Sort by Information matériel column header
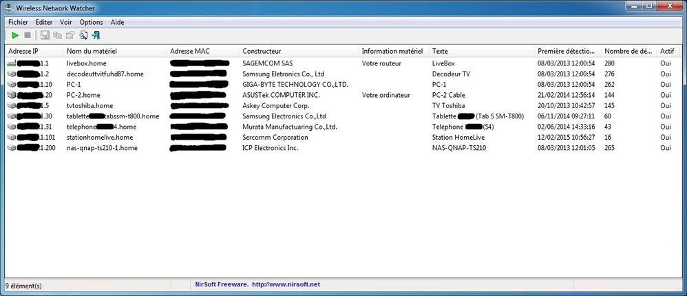 pos(394,51)
